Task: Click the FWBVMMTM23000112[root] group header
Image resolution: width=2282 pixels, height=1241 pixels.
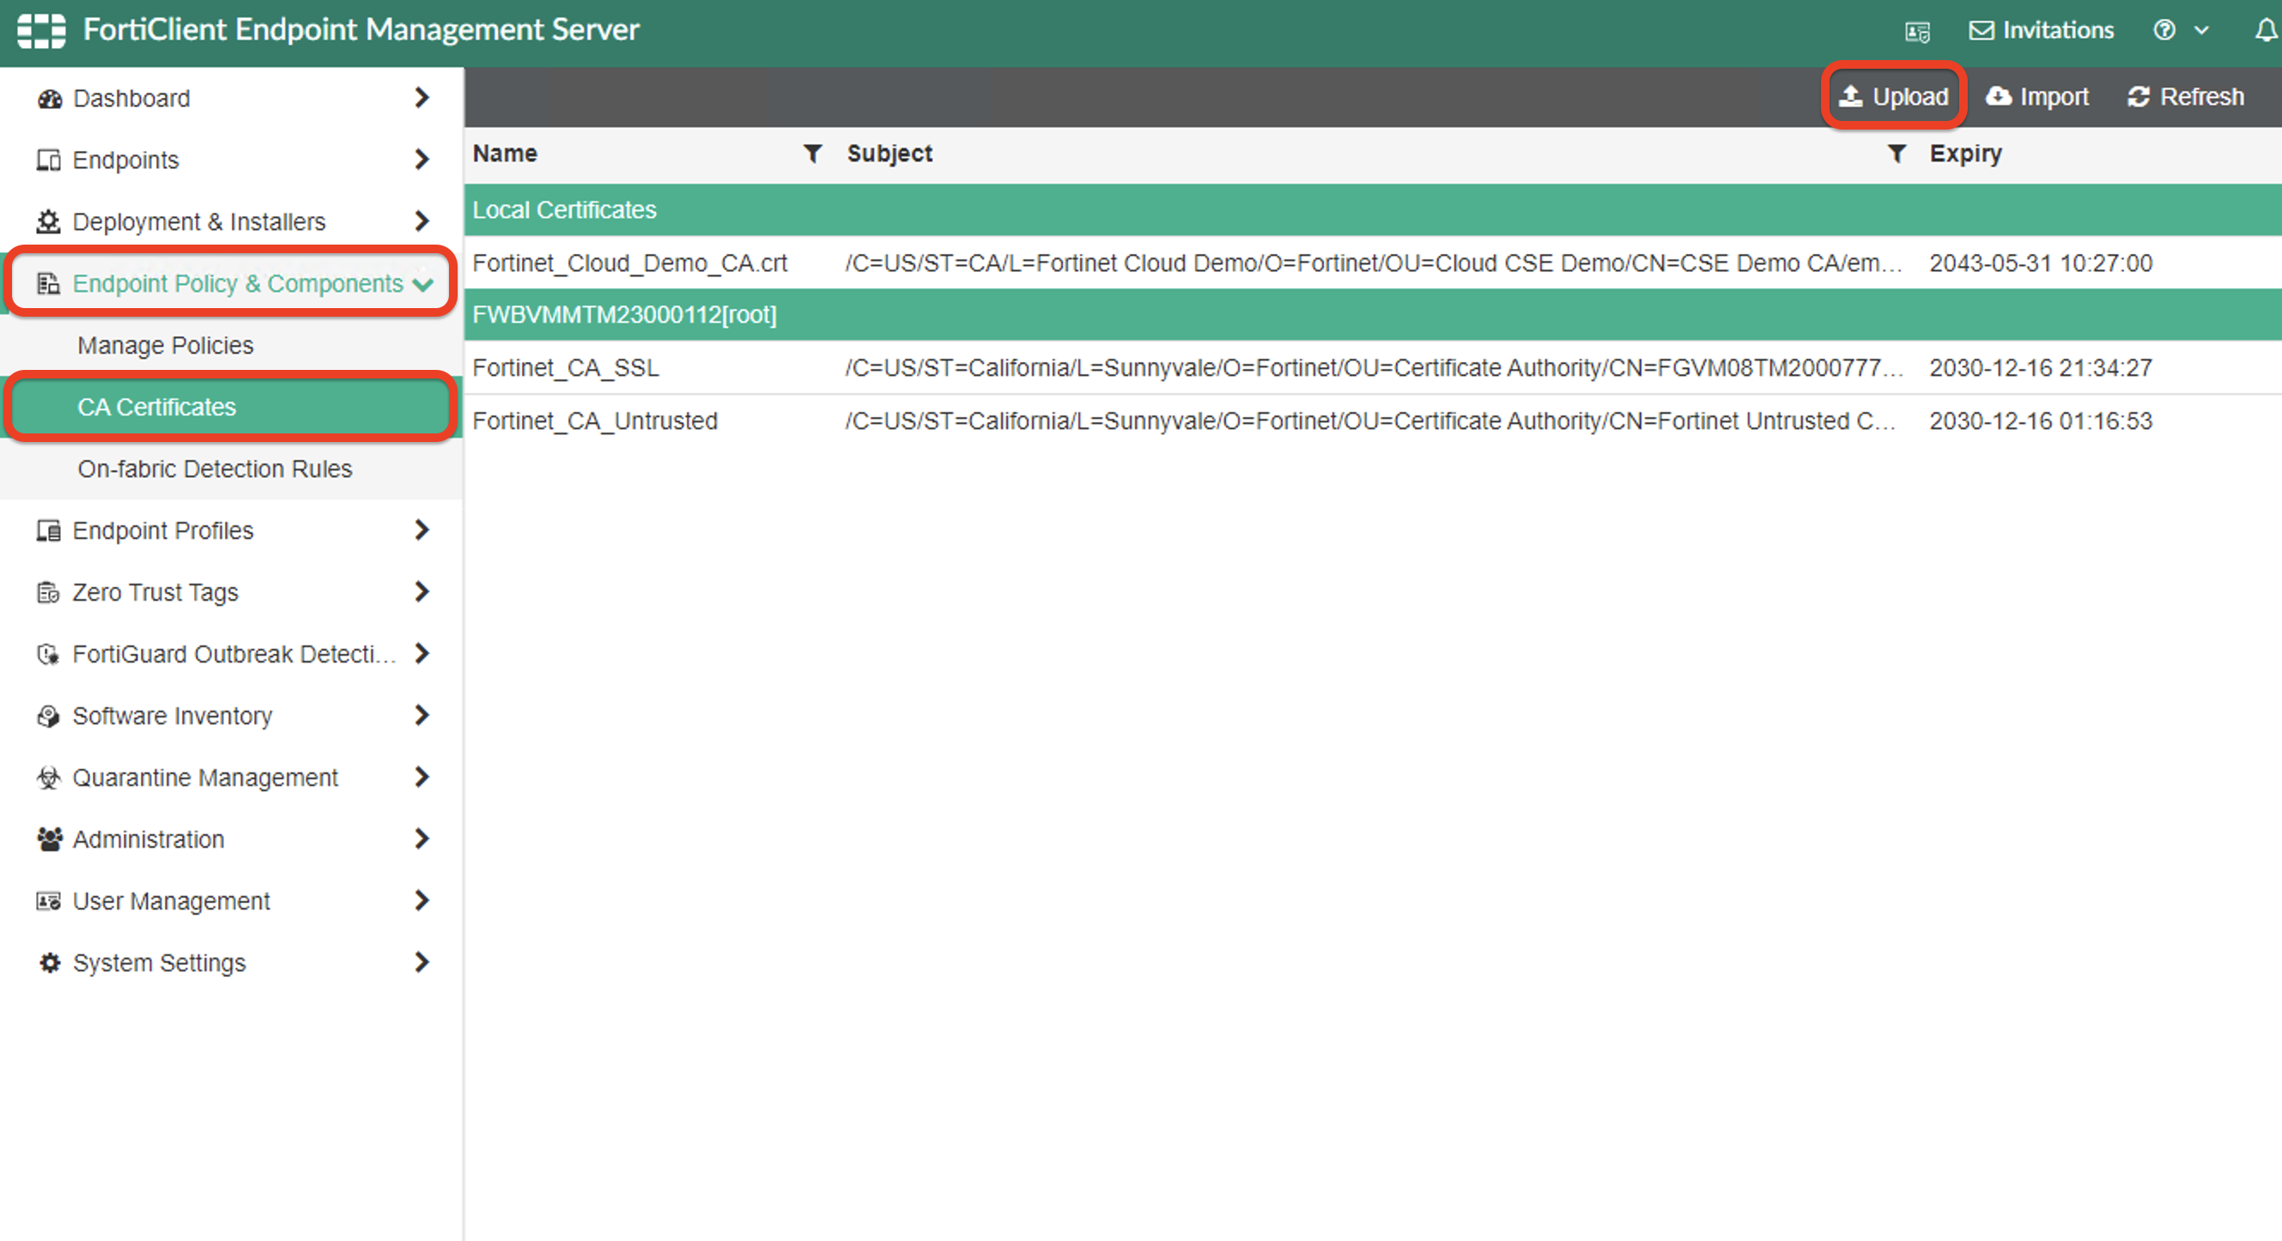Action: click(1372, 314)
